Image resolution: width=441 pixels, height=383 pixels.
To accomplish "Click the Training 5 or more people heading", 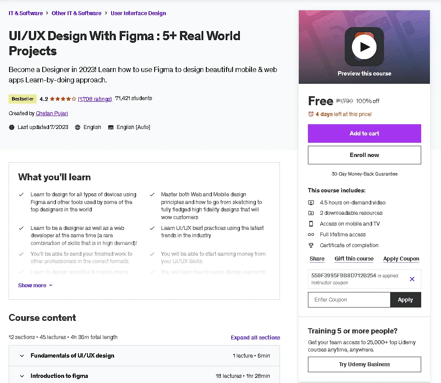I will (353, 331).
